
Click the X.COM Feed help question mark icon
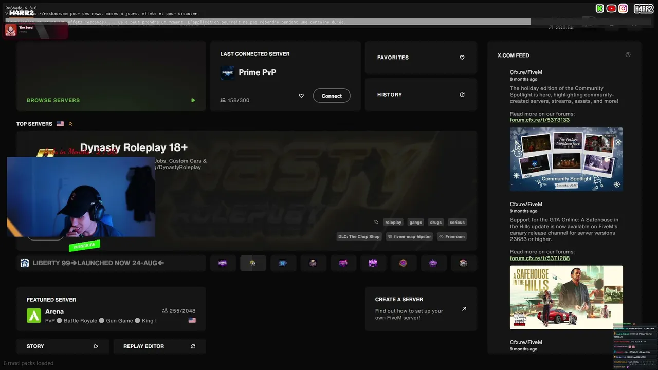628,55
